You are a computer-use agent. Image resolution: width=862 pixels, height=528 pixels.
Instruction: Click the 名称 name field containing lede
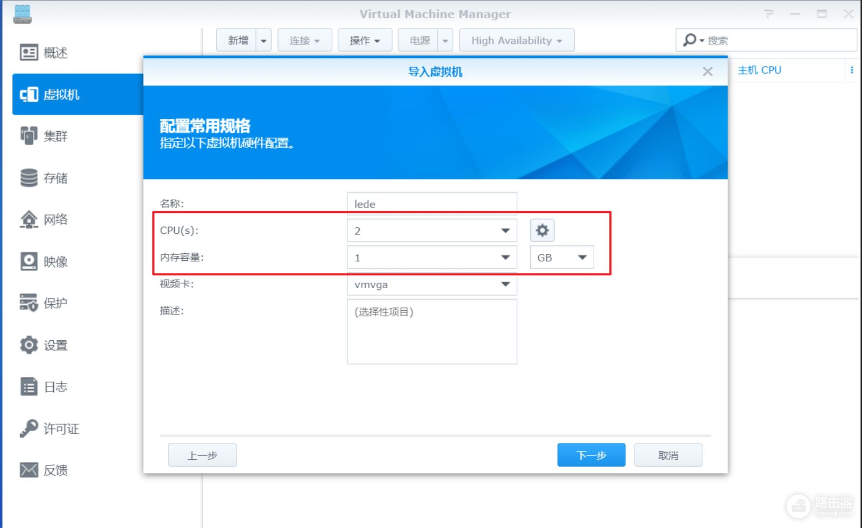click(x=432, y=204)
